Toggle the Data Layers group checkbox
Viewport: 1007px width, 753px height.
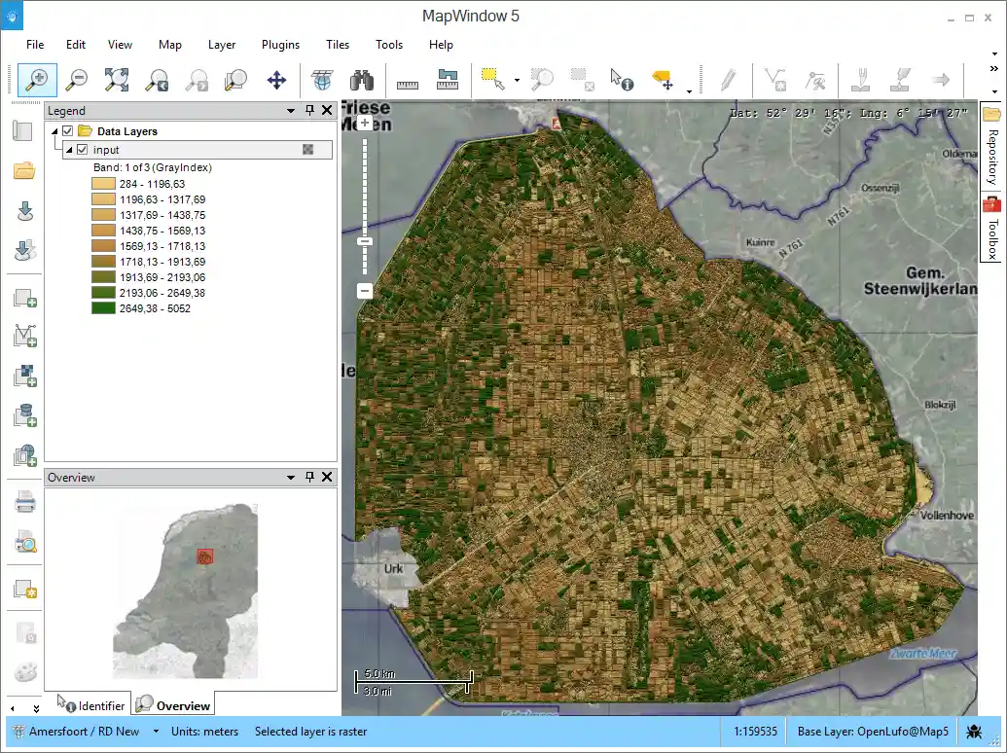coord(66,130)
